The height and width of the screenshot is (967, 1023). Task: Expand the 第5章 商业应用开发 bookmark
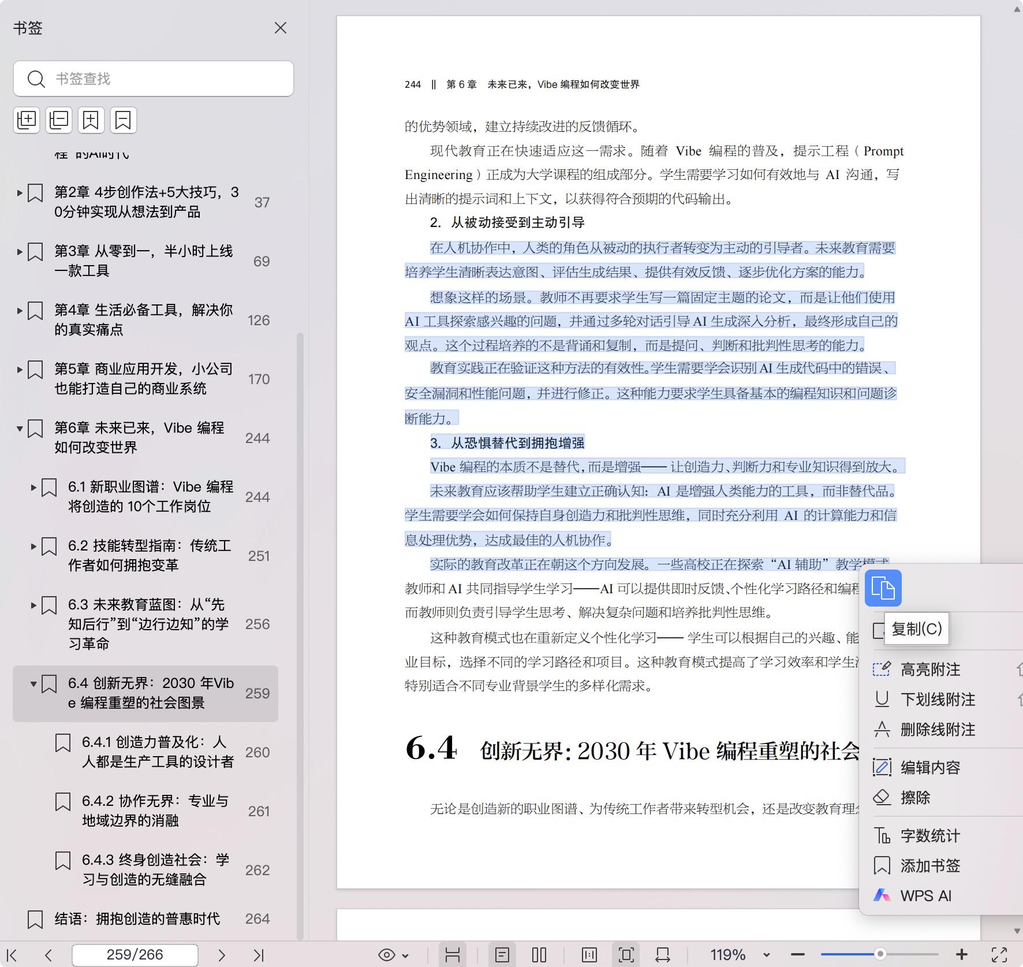pos(20,370)
